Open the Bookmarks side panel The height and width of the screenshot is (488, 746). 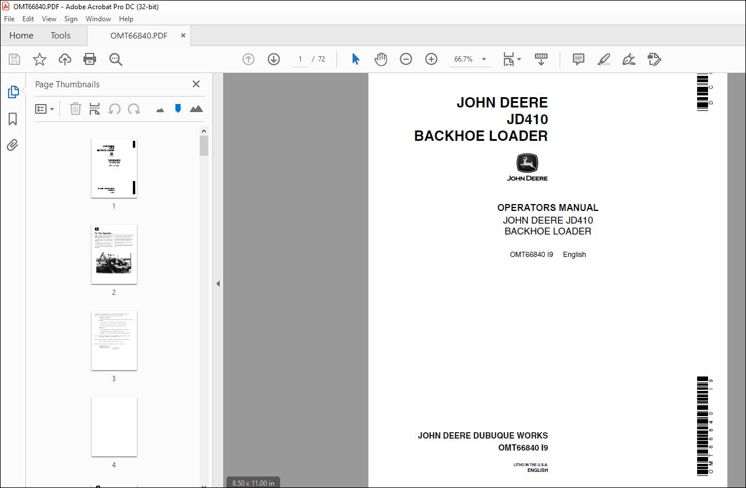(13, 119)
